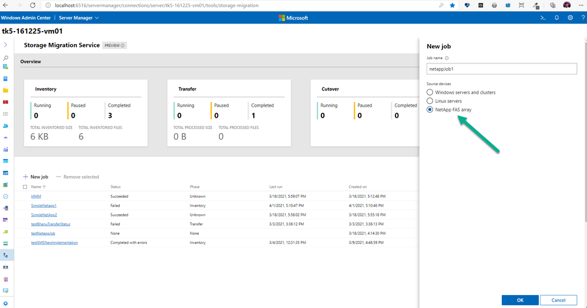Open the SimpleNetApp2 job link
The width and height of the screenshot is (587, 308).
44,215
